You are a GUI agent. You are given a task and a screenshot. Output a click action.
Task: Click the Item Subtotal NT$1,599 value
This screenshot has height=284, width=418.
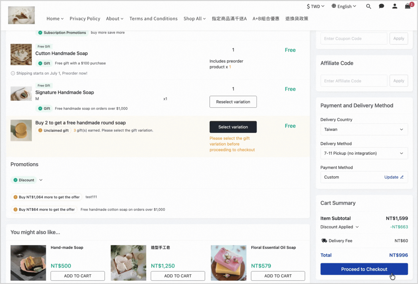coord(397,218)
